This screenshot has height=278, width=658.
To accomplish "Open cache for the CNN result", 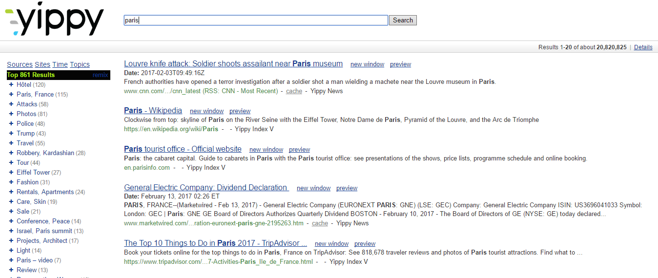I will coord(294,91).
